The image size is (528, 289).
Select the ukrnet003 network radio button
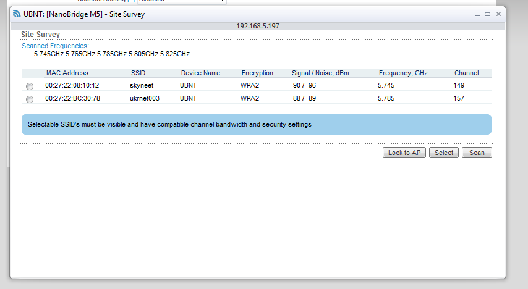tap(29, 99)
